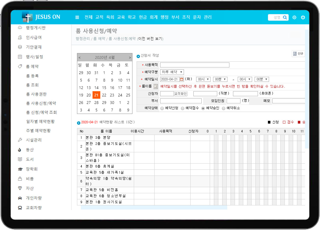Click the room name lookup magnifier icon

click(156, 87)
